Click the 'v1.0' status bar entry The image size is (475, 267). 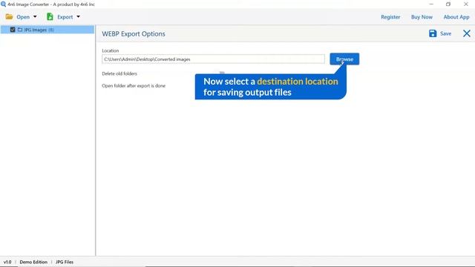coord(7,262)
